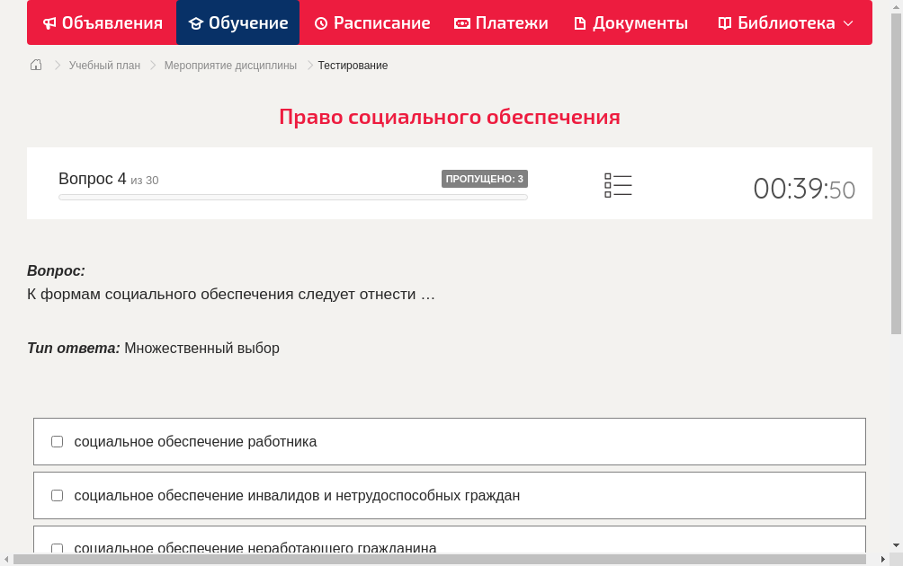
Task: Click the test progress bar under Вопрос 4
Action: point(292,197)
